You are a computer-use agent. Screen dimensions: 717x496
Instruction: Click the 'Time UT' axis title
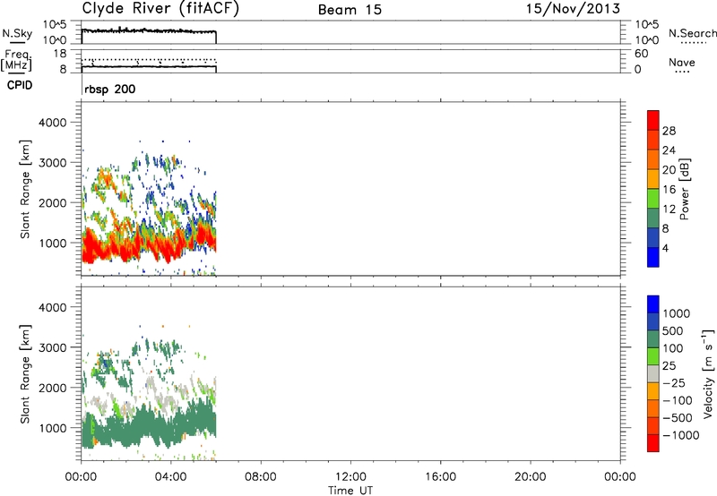click(x=350, y=491)
